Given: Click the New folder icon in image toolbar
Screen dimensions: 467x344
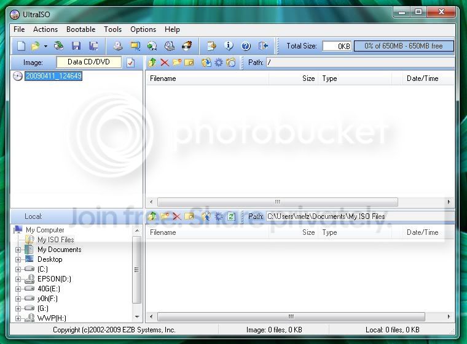Looking at the screenshot, I should [x=177, y=63].
